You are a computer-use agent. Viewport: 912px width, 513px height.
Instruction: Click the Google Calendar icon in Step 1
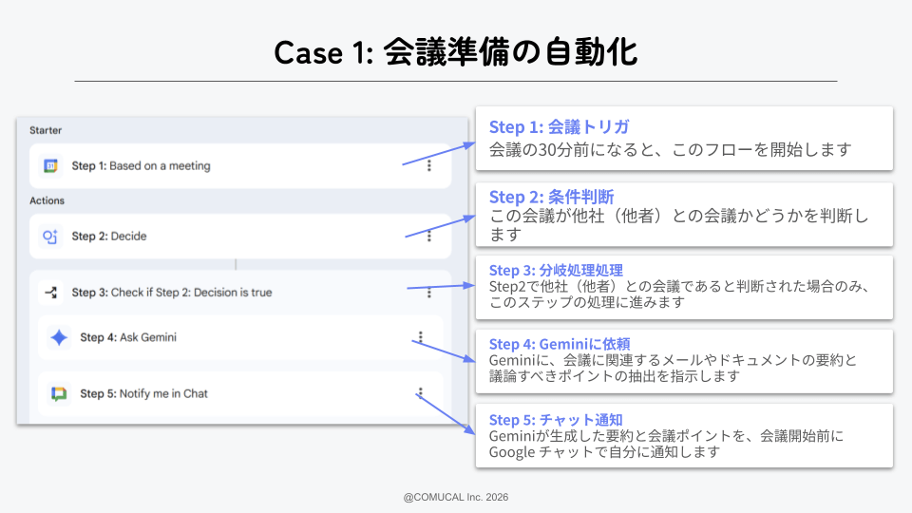[51, 166]
